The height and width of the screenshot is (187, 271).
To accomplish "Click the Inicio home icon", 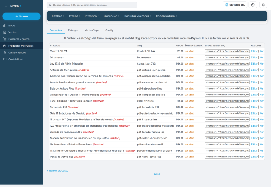I will click(5, 25).
